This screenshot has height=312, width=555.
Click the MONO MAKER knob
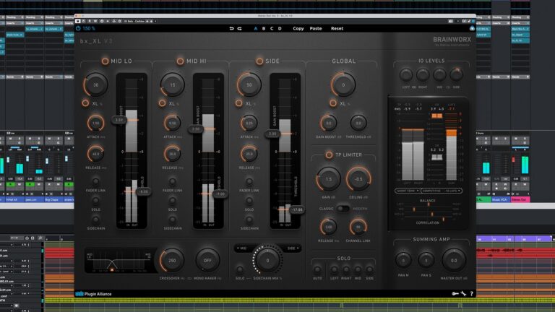coord(207,260)
